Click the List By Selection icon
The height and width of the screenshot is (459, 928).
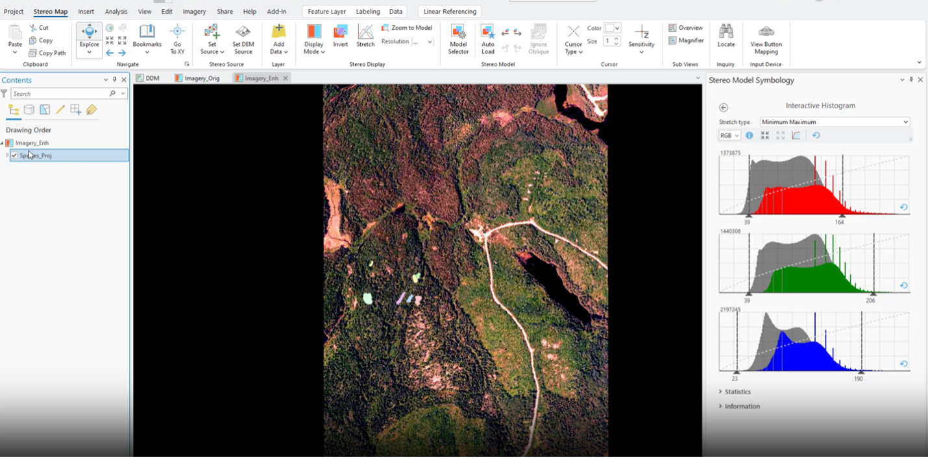(45, 110)
